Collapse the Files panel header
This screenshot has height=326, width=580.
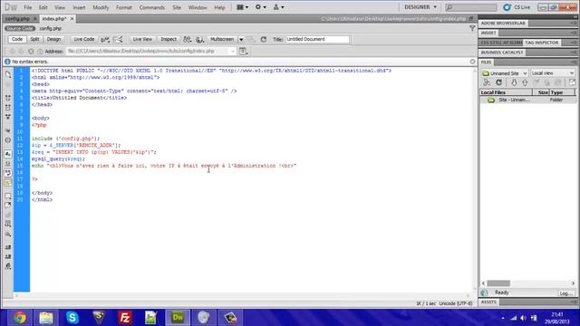(x=487, y=62)
